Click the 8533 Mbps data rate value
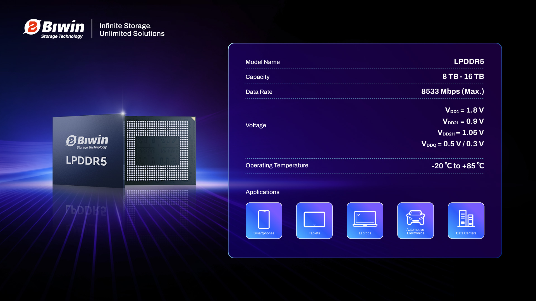Screen dimensions: 536x301 point(452,91)
